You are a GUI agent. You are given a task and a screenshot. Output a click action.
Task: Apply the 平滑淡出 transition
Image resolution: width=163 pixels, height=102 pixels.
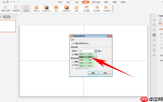(x=36, y=9)
